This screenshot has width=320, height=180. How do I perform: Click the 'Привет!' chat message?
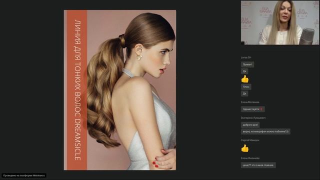point(247,64)
